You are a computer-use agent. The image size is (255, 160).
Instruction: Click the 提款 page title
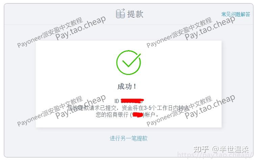pyautogui.click(x=135, y=14)
